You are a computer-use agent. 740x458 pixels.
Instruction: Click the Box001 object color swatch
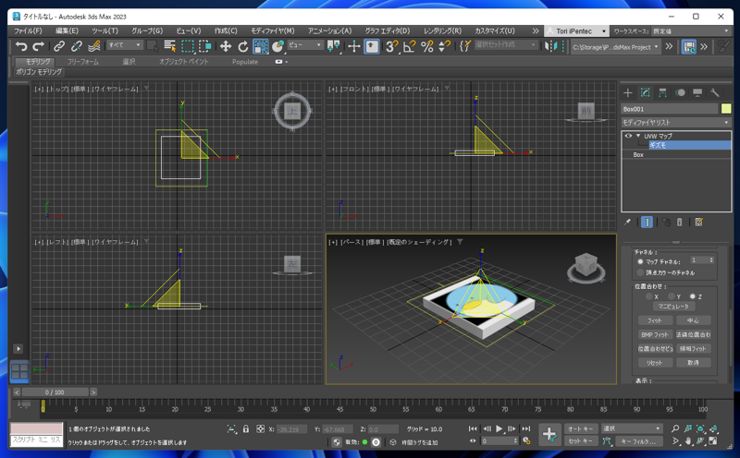coord(726,109)
